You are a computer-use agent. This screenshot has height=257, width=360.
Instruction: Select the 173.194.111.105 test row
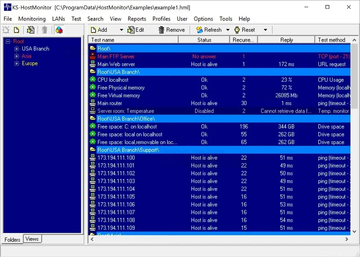219,197
